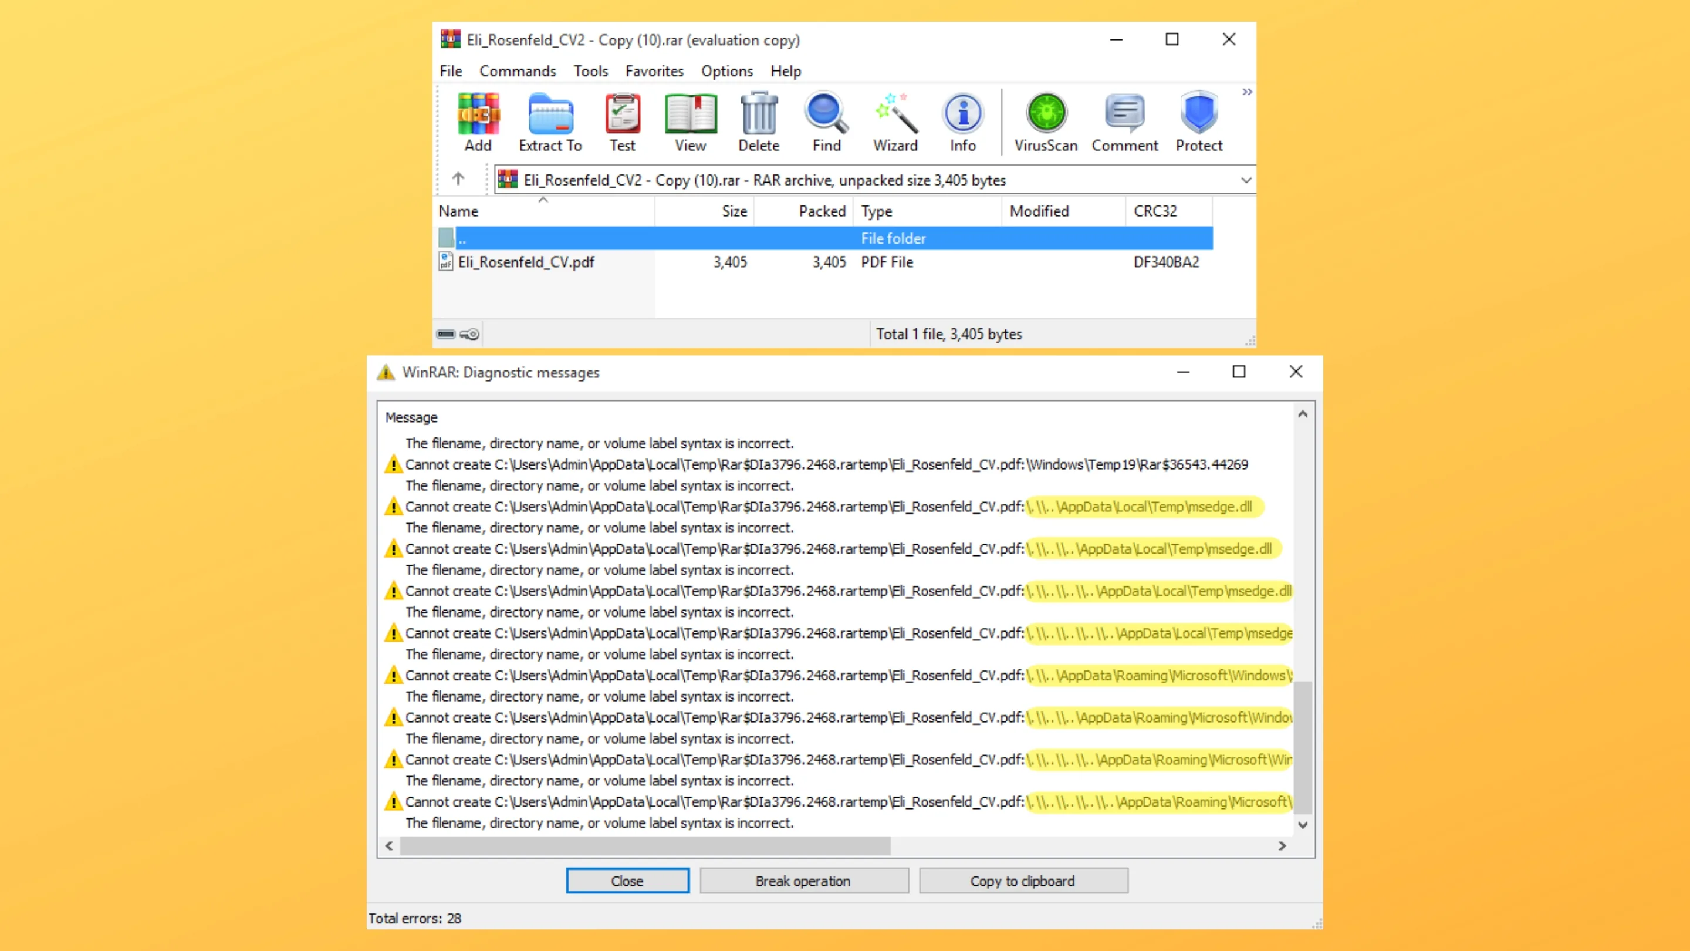
Task: Open the Commands menu
Action: click(518, 71)
